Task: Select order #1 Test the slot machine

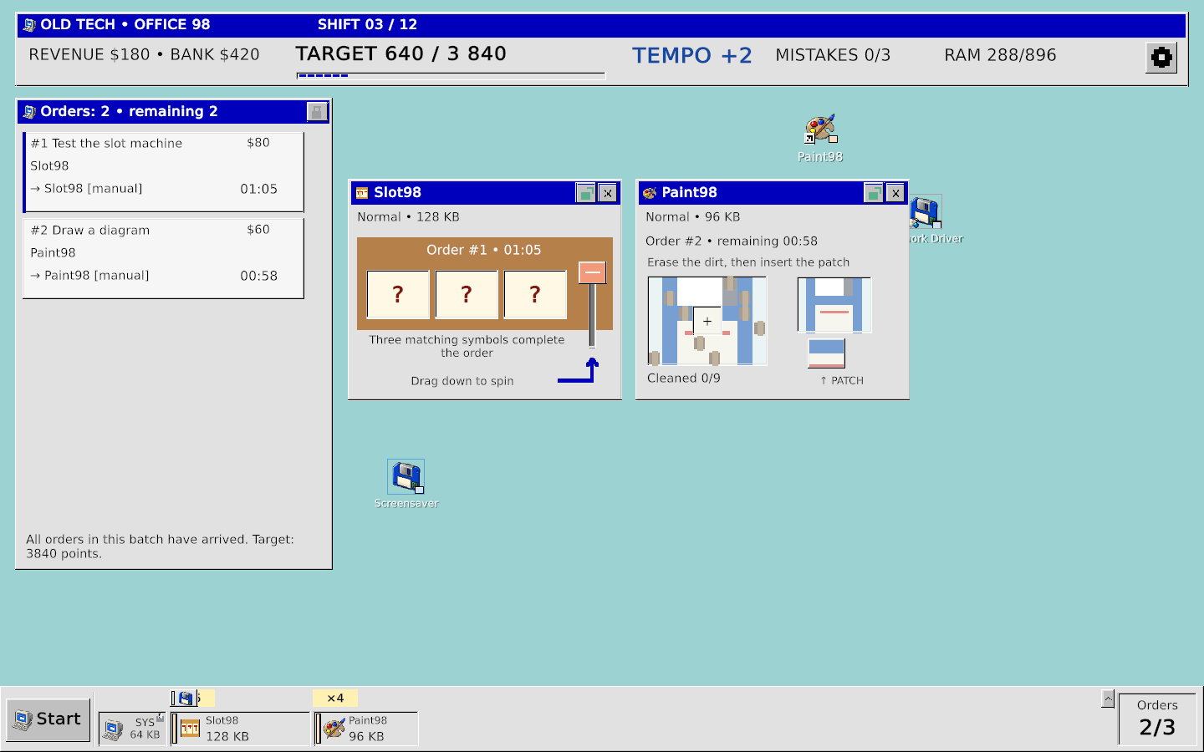Action: point(163,172)
